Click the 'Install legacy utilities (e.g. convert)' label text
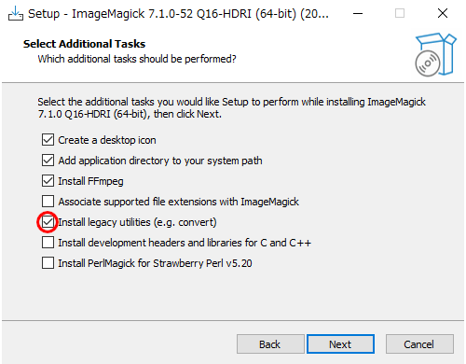This screenshot has height=364, width=466. click(x=137, y=222)
